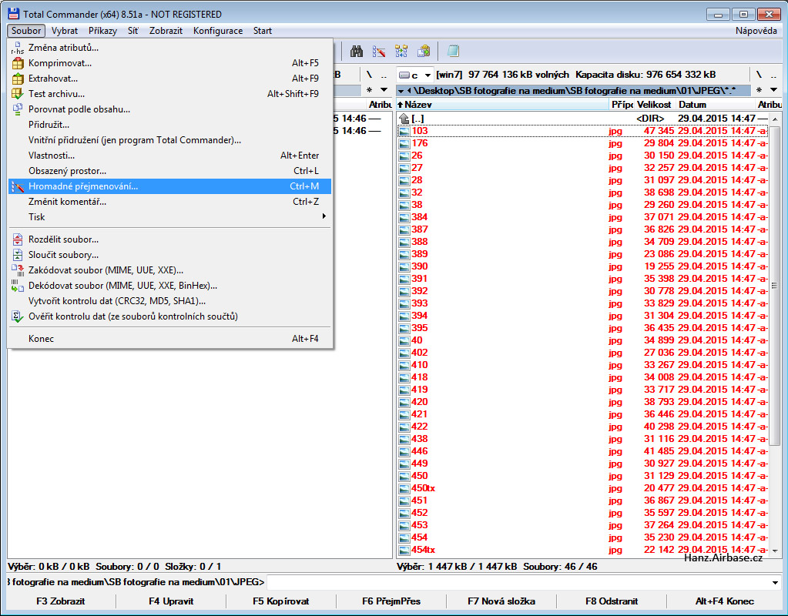Launch the multi-rename tool from the toolbar
788x616 pixels.
[379, 52]
